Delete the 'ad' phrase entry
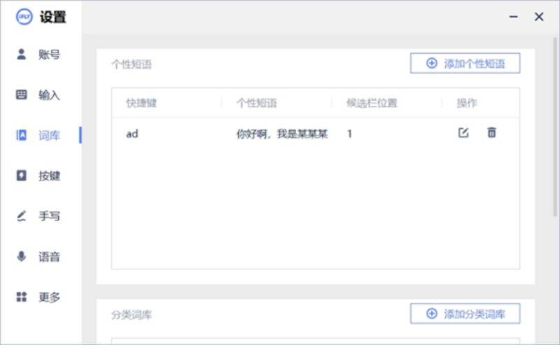Image resolution: width=560 pixels, height=345 pixels. (492, 132)
